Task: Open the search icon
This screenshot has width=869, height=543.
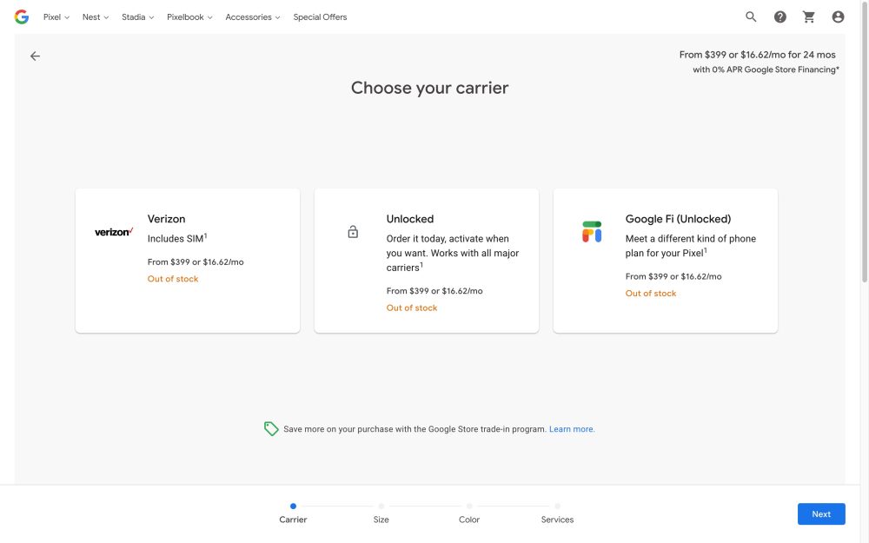Action: click(752, 17)
